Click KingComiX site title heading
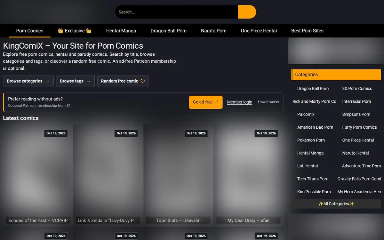Viewport: 384px width, 240px height. pos(73,46)
